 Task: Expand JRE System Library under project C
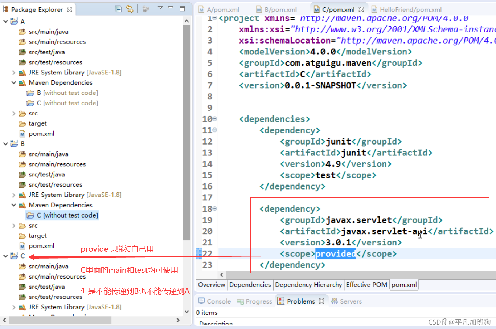(x=14, y=307)
